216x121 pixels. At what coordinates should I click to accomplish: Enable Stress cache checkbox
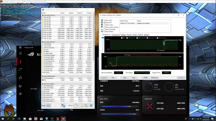tap(104, 25)
